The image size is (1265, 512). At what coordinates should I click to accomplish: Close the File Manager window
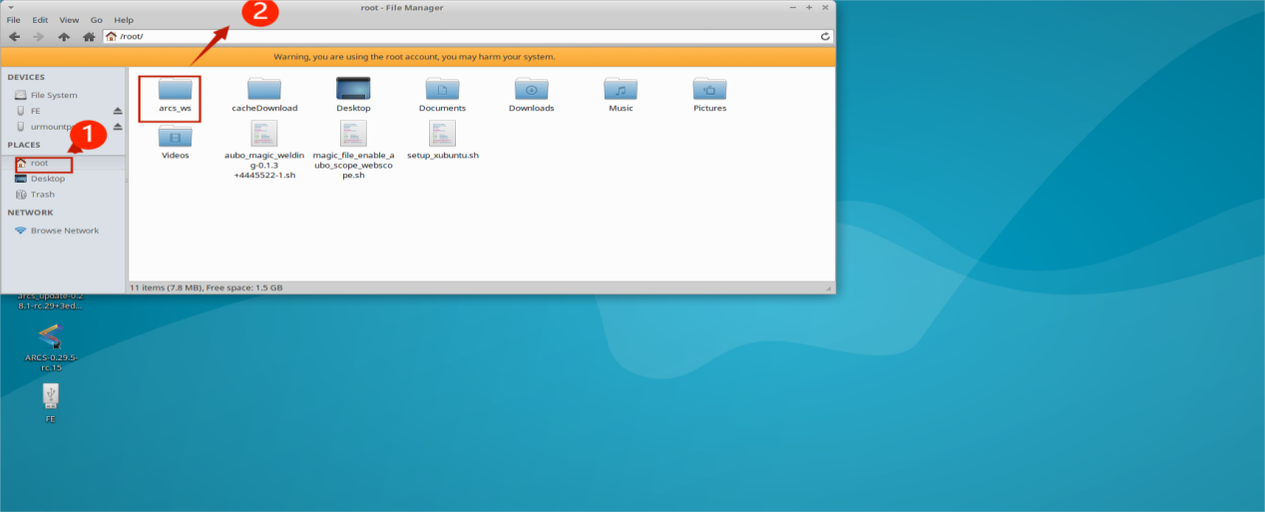pyautogui.click(x=825, y=7)
